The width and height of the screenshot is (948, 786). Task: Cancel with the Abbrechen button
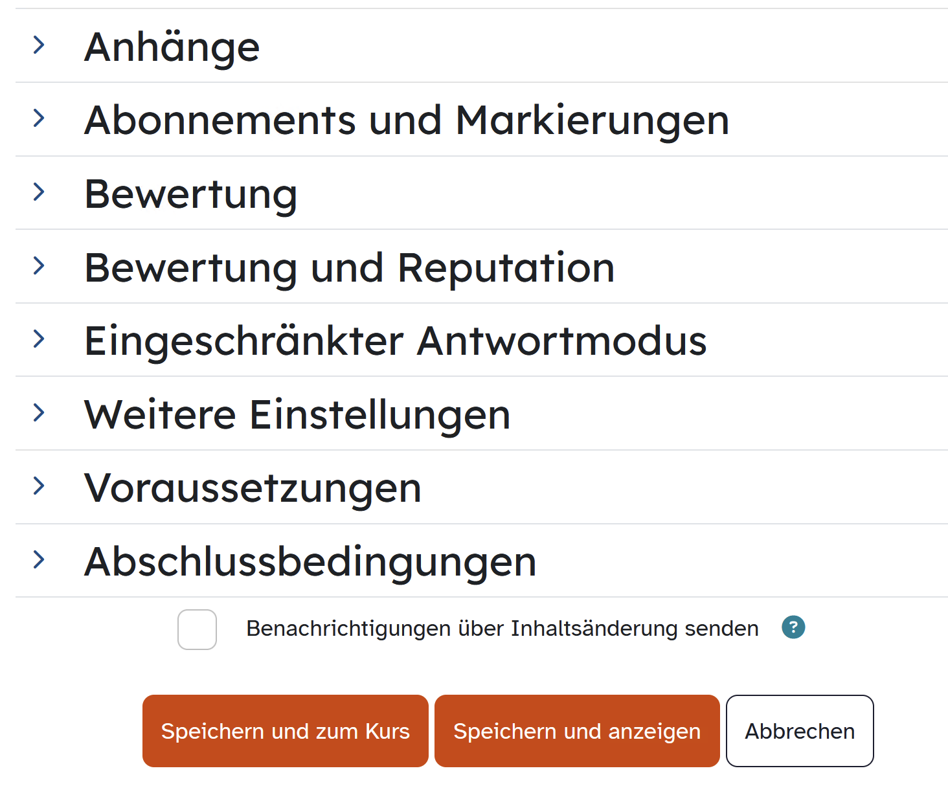click(x=800, y=731)
